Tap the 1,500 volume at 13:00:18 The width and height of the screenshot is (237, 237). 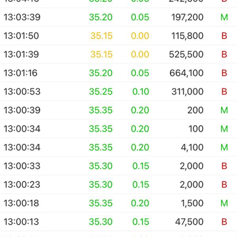(192, 203)
